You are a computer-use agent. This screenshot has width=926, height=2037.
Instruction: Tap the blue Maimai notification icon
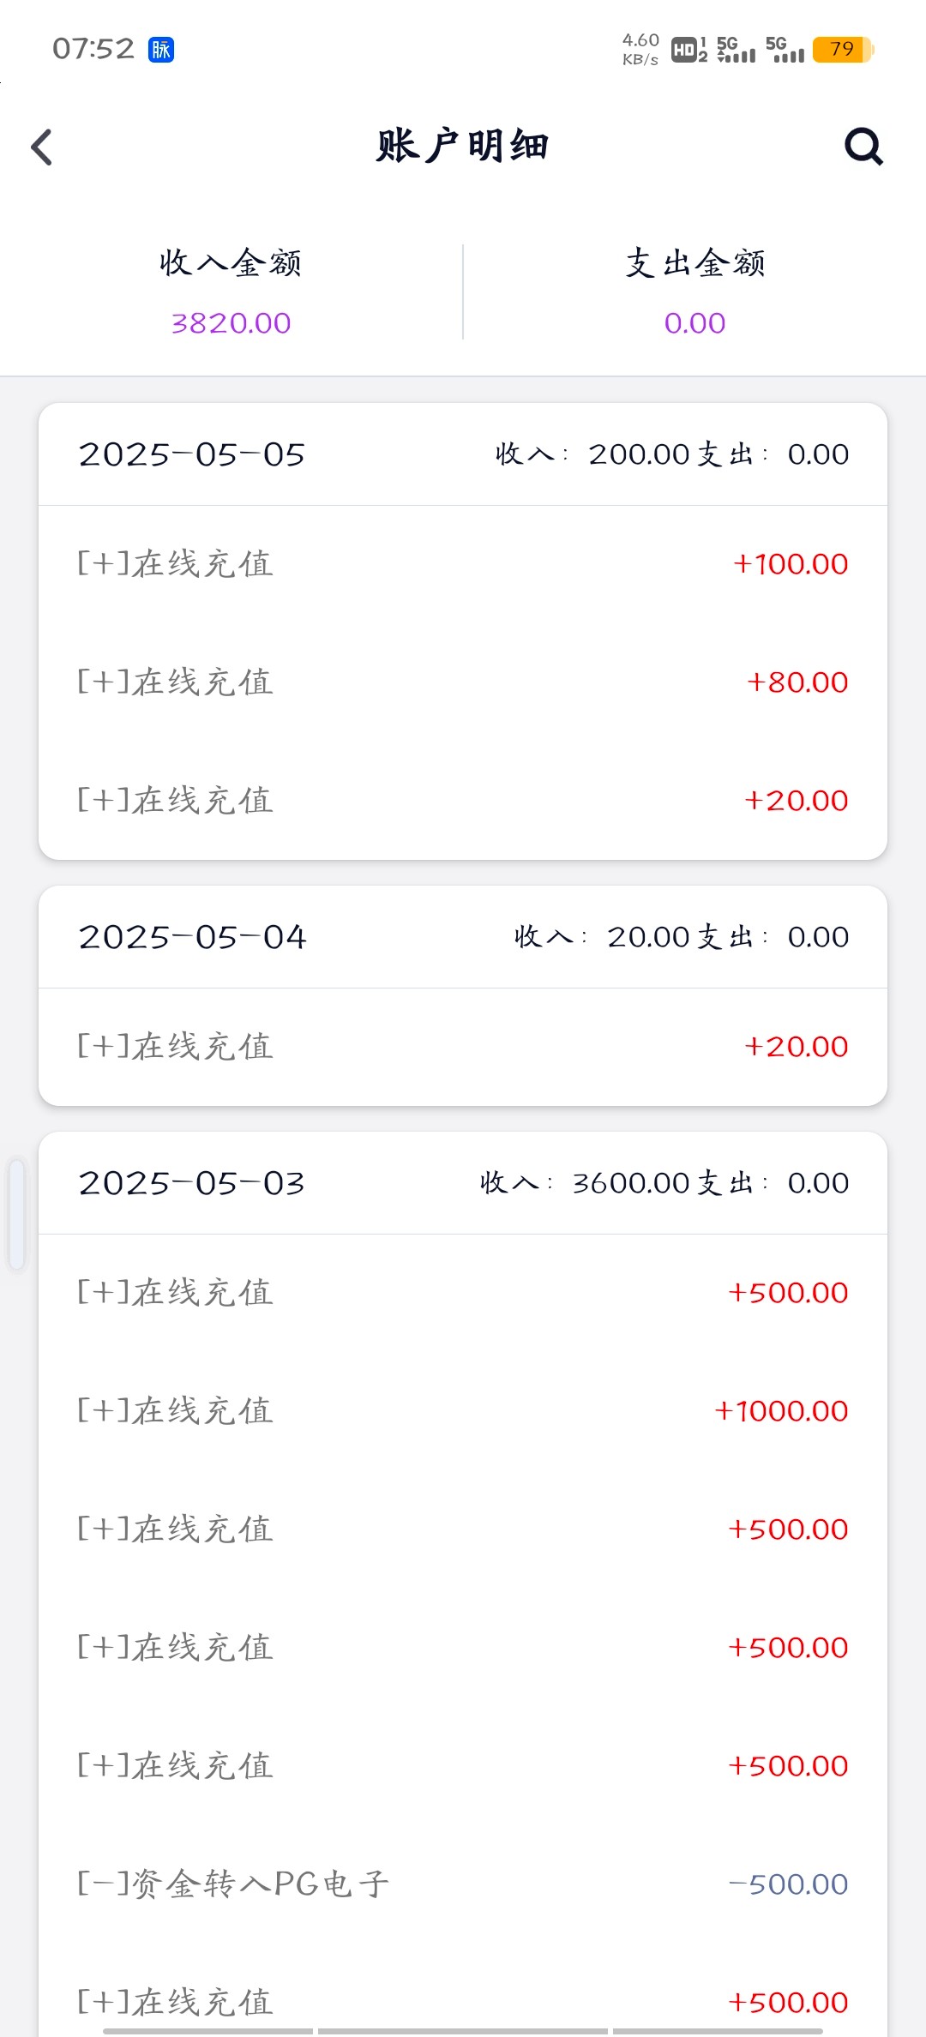click(161, 50)
